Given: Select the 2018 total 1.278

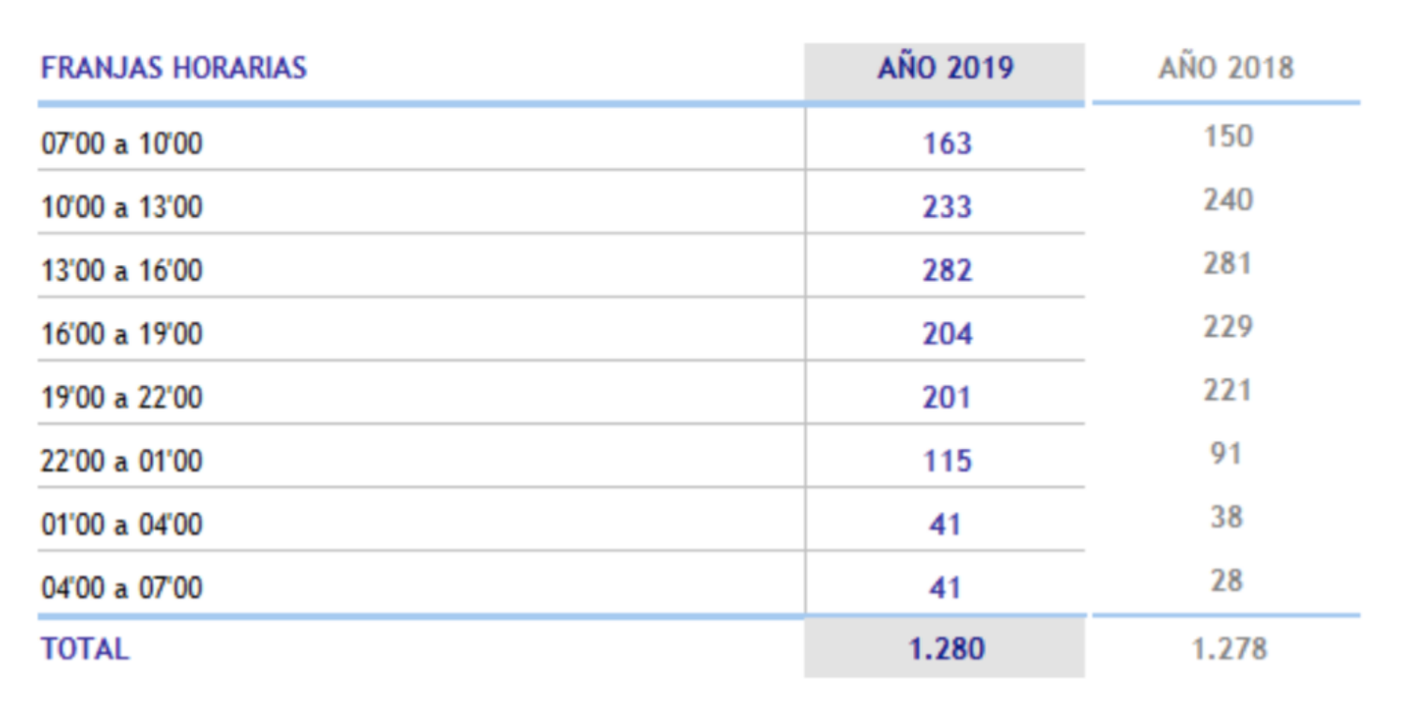Looking at the screenshot, I should tap(1230, 649).
